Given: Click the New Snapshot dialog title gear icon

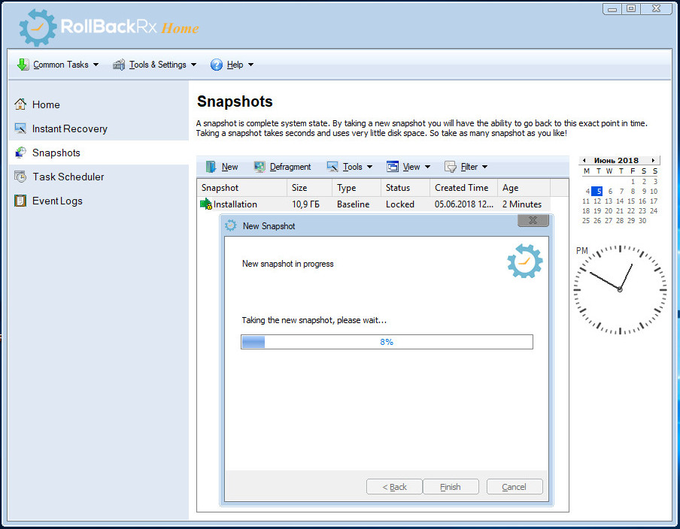Looking at the screenshot, I should click(231, 225).
